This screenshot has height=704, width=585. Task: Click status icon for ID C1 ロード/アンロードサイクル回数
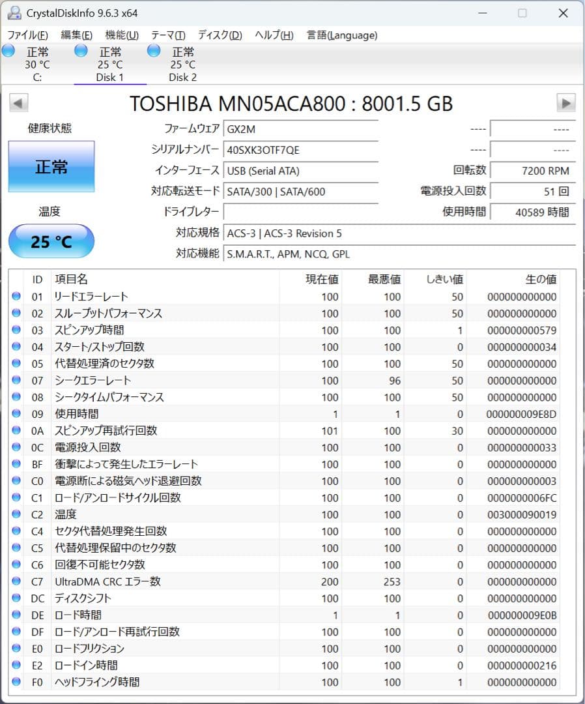(16, 497)
